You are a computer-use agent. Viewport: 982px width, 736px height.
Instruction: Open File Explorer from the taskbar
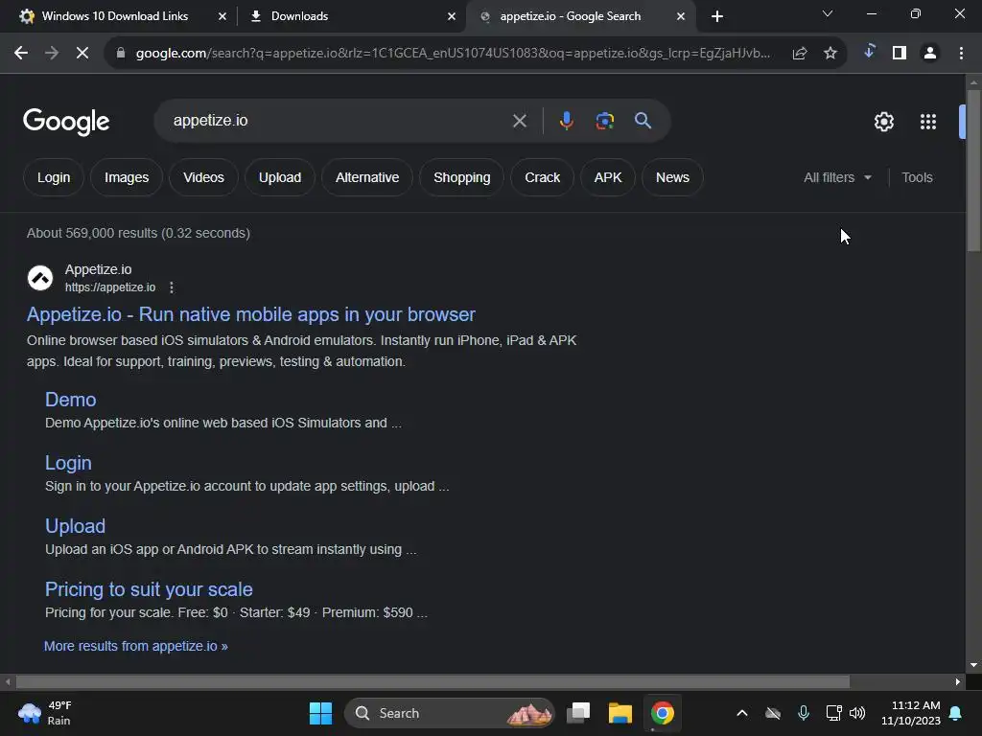[x=620, y=713]
